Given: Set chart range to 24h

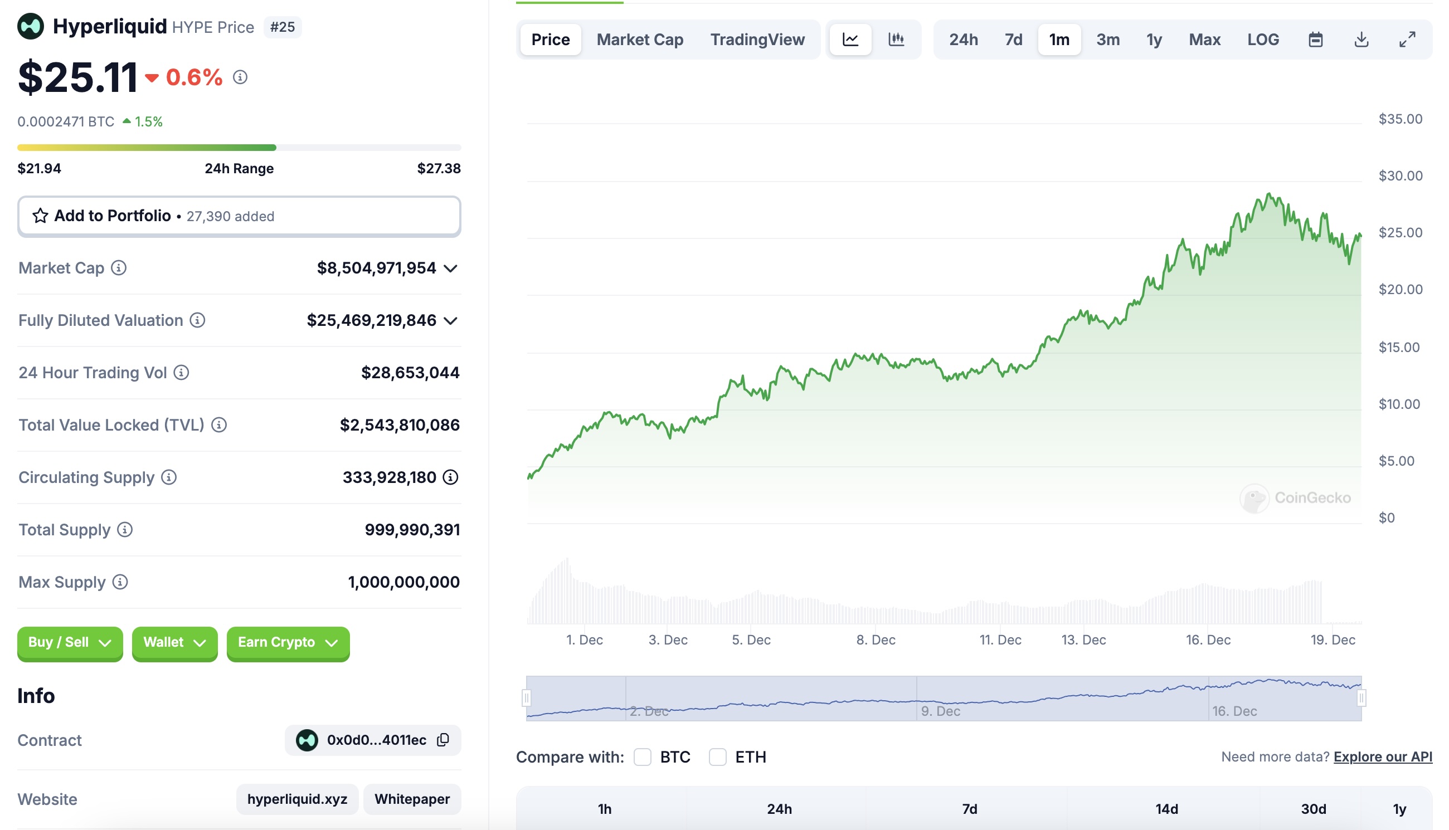Looking at the screenshot, I should tap(963, 40).
